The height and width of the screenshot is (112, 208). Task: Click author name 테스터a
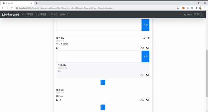60,38
